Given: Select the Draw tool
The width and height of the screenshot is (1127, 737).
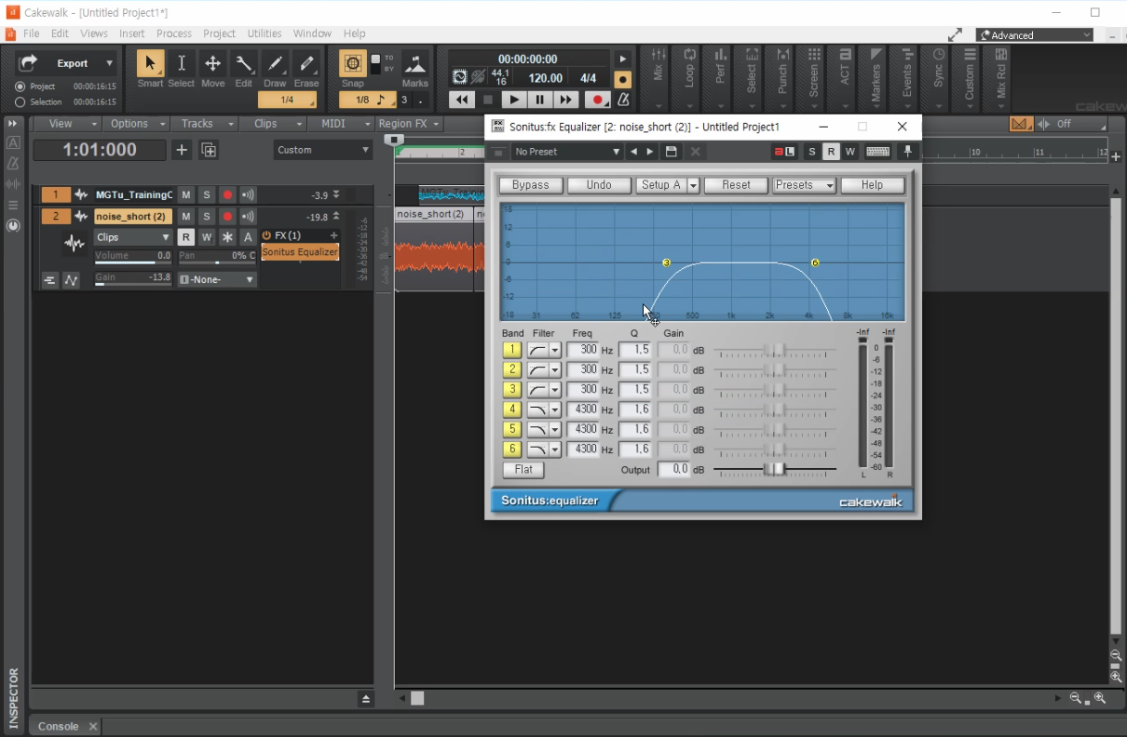Looking at the screenshot, I should [x=275, y=63].
